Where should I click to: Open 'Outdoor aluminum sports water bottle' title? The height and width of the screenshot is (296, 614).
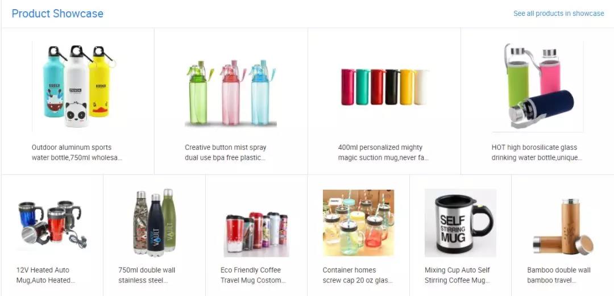click(77, 153)
